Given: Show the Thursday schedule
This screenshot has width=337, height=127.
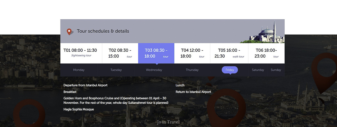Looking at the screenshot, I should 192,70.
